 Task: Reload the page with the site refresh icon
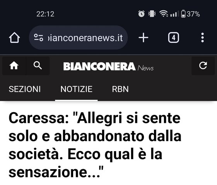pos(203,66)
